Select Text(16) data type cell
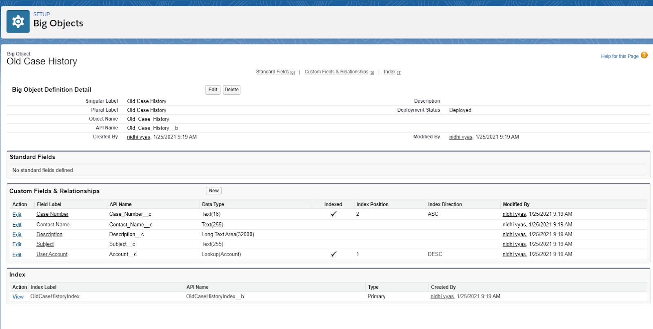 coord(211,214)
